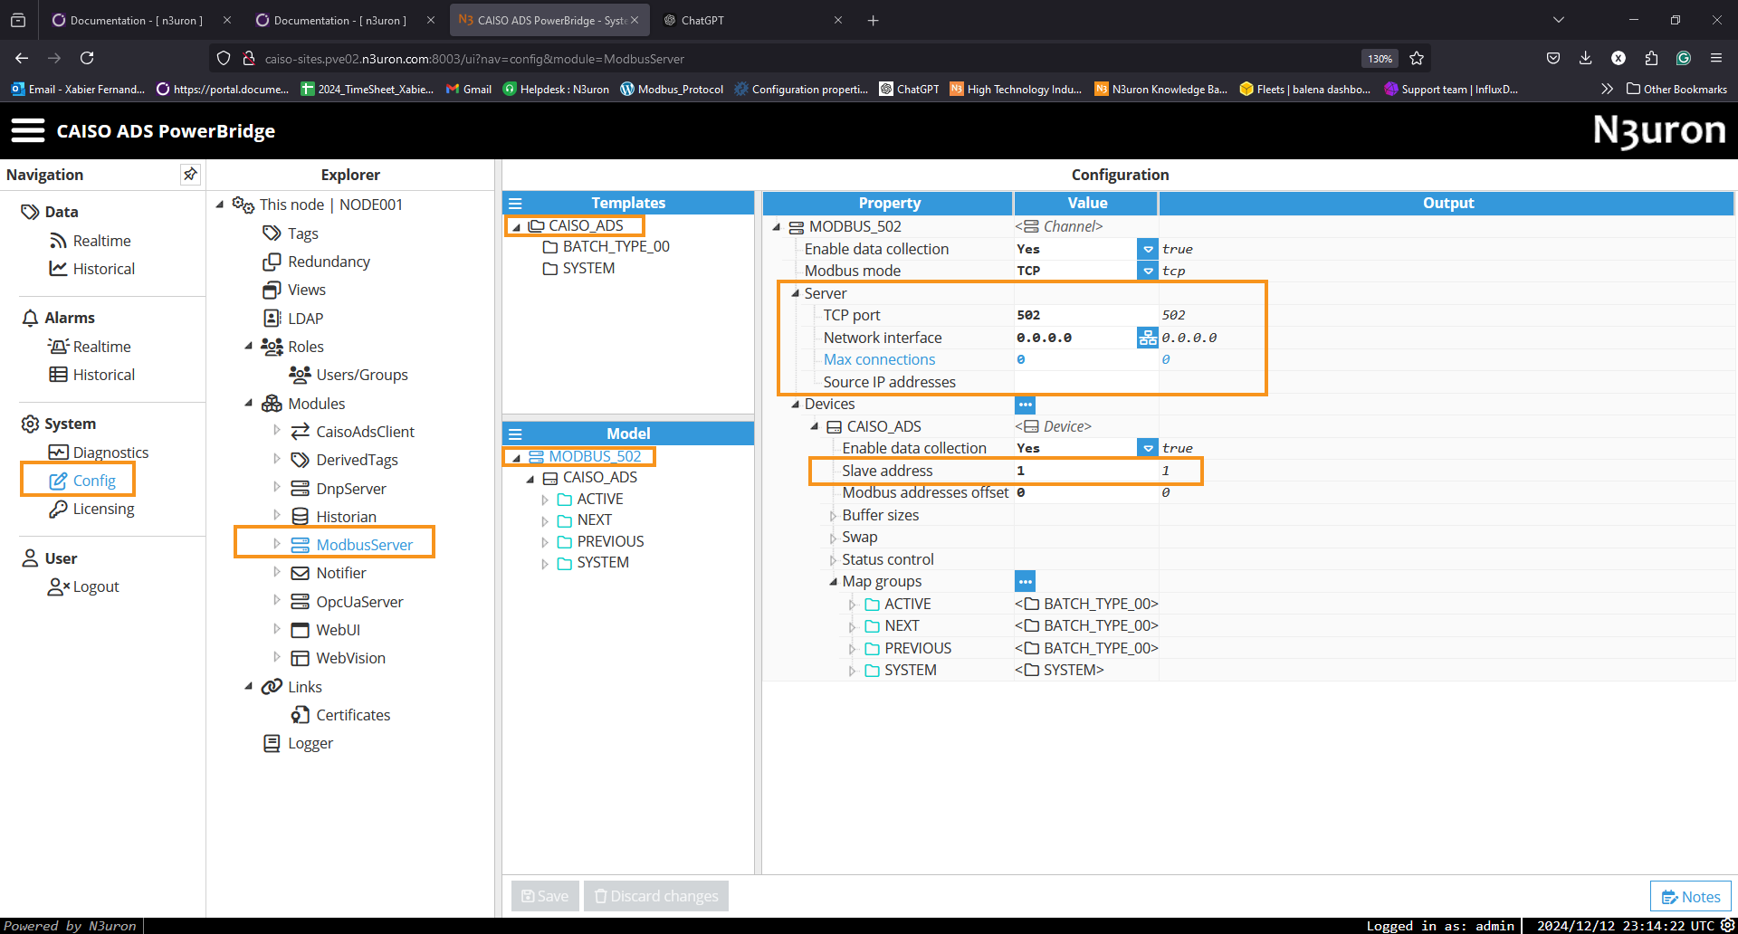Reload the browser page
Screen dimensions: 1738x934
[87, 58]
